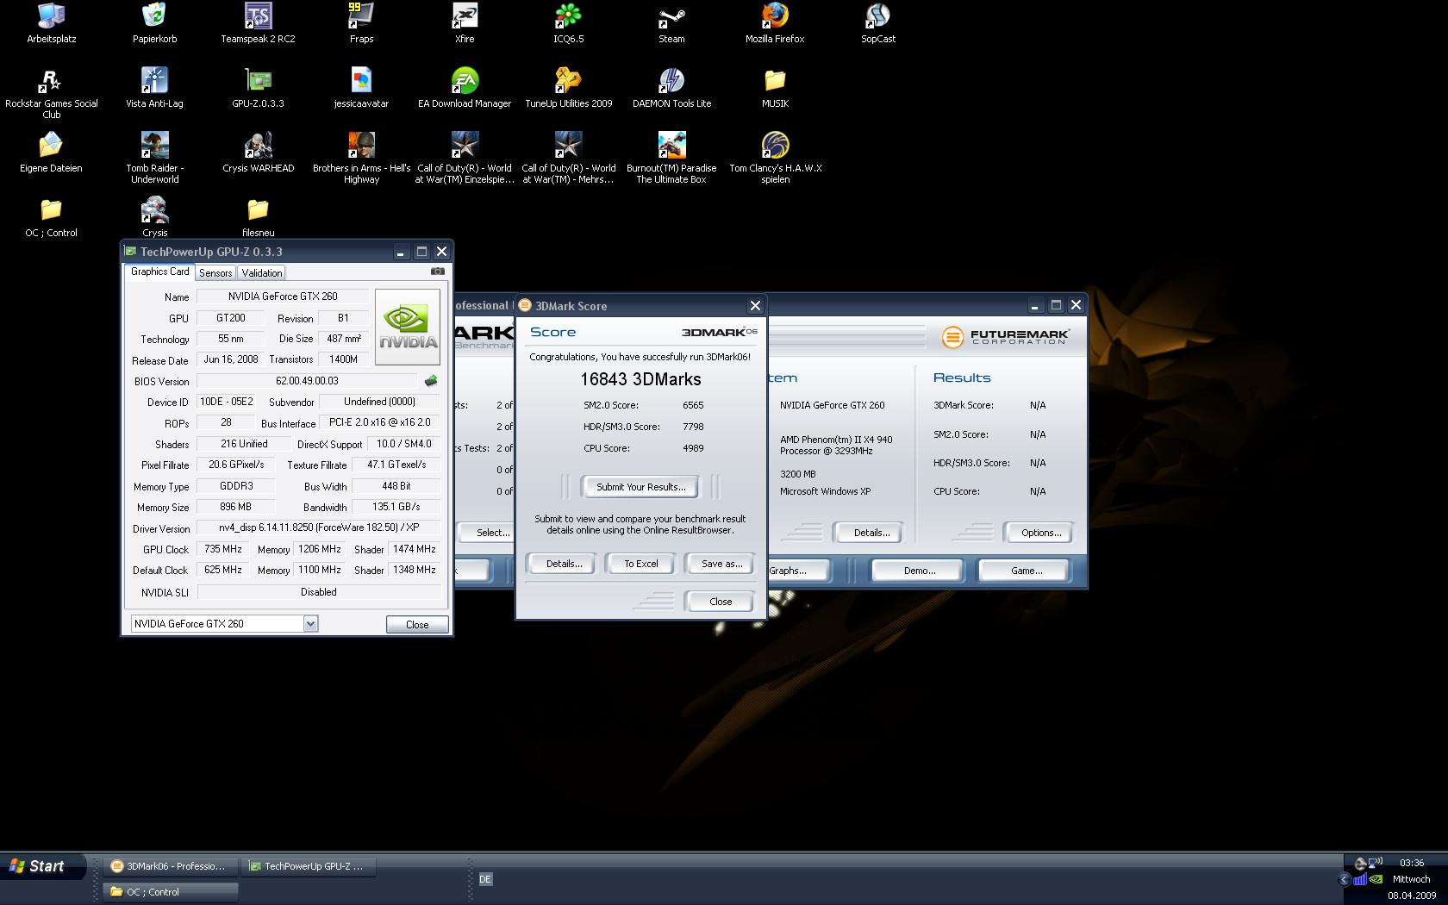The height and width of the screenshot is (905, 1448).
Task: Click Details in 3DMark Score dialog
Action: (564, 564)
